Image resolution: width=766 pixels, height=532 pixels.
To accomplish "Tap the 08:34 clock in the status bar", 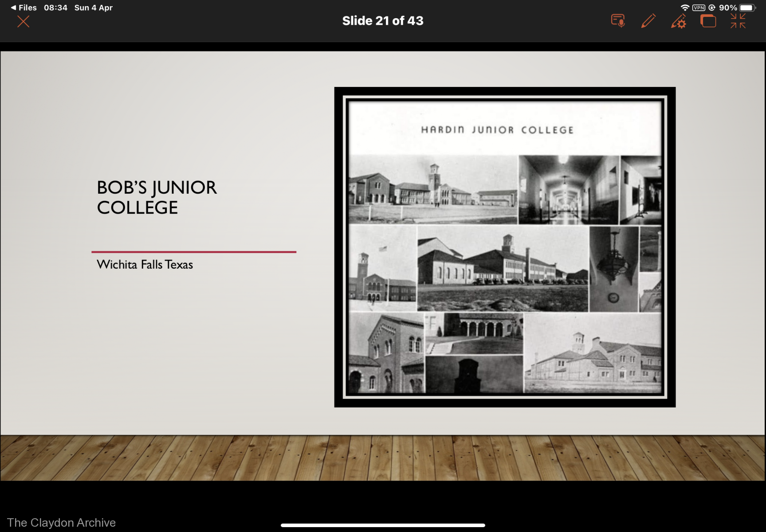I will click(x=55, y=8).
